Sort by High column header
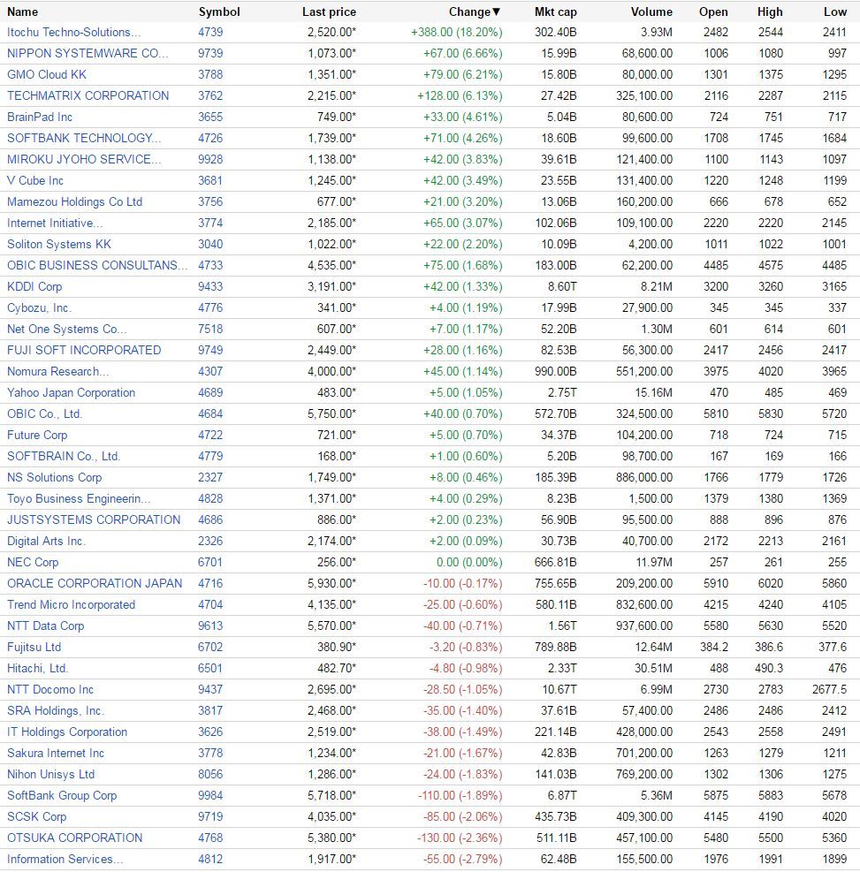Viewport: 860px width, 872px height. [x=770, y=11]
